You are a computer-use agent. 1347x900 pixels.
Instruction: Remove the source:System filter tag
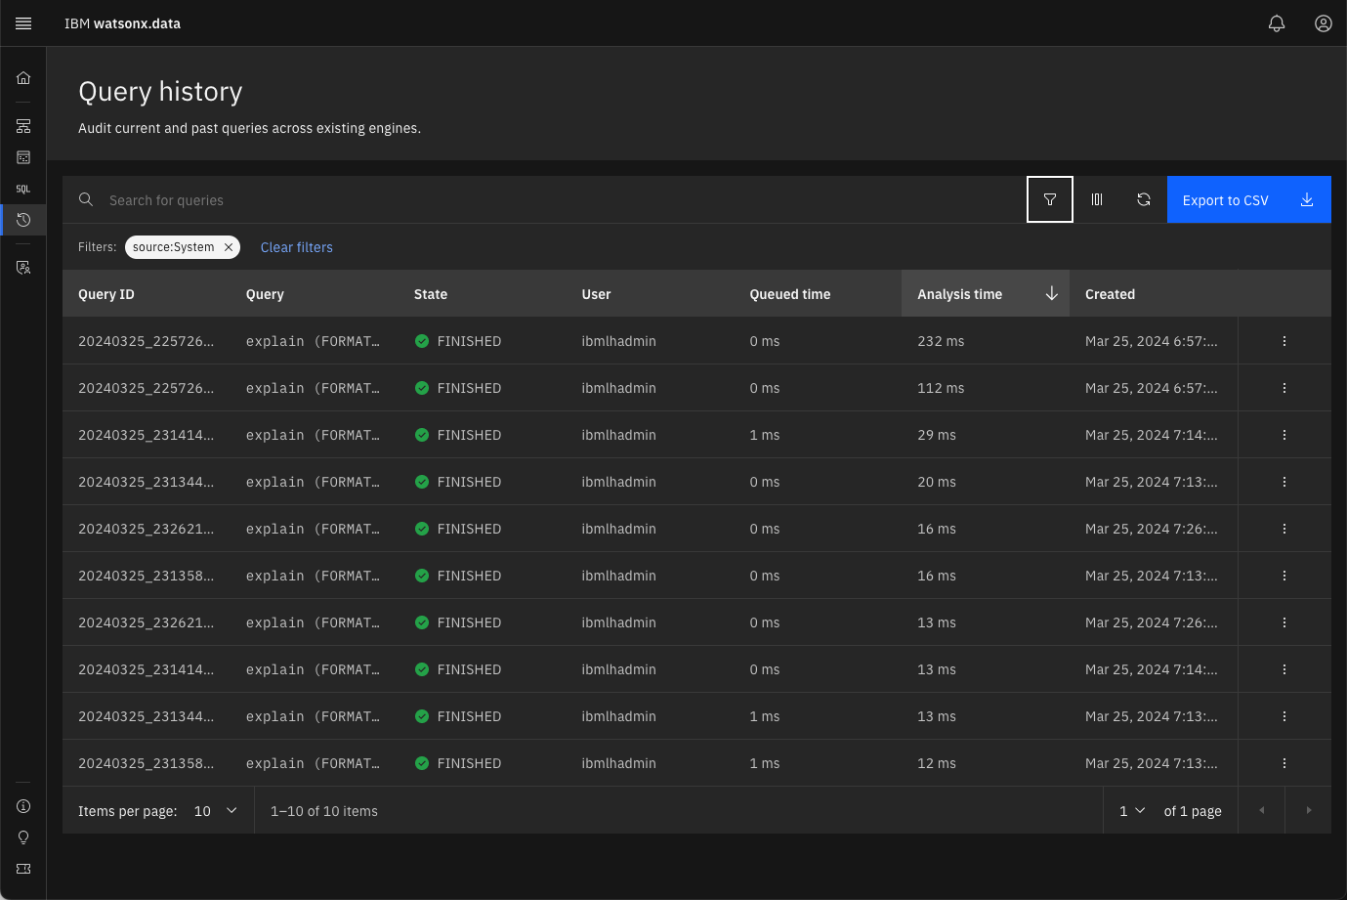[229, 247]
